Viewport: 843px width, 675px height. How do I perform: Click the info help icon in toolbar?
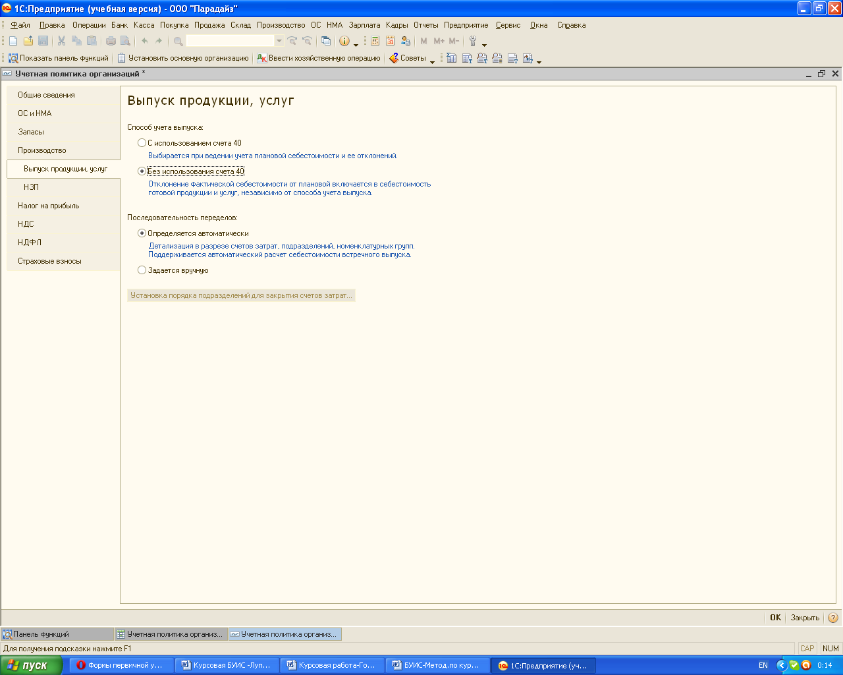click(x=344, y=41)
